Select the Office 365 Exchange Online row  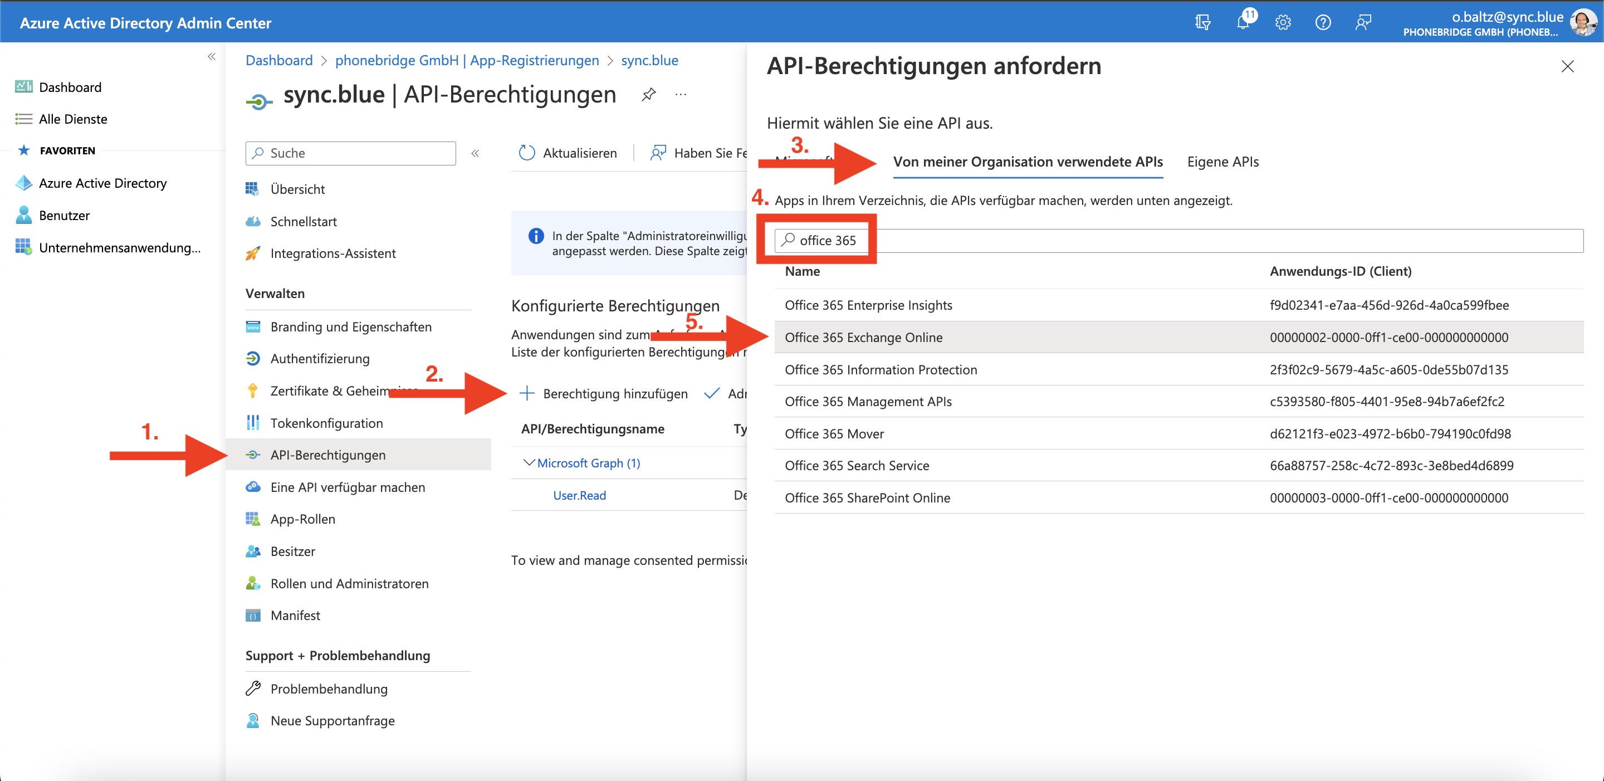[x=864, y=337]
